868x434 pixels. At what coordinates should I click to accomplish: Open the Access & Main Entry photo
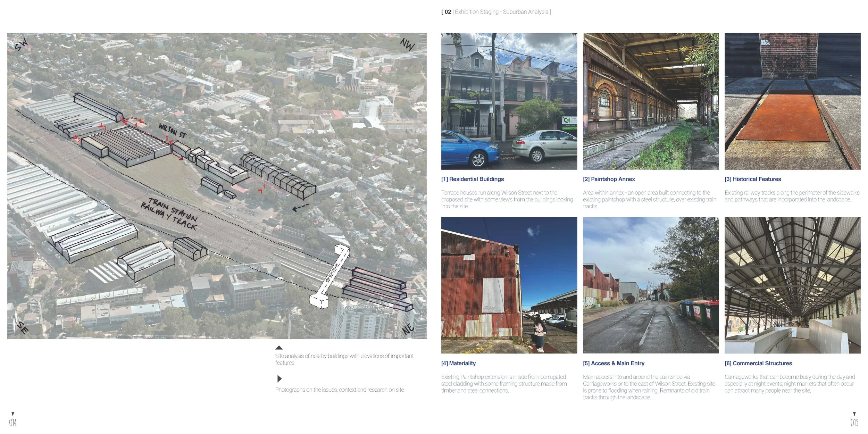(651, 285)
